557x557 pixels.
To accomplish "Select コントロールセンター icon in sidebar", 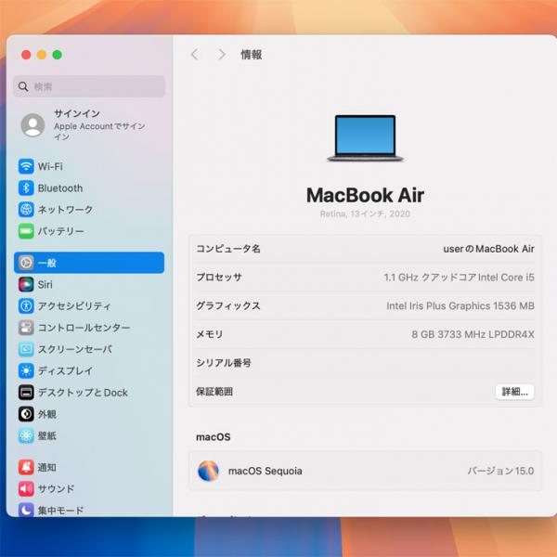I will [x=26, y=328].
